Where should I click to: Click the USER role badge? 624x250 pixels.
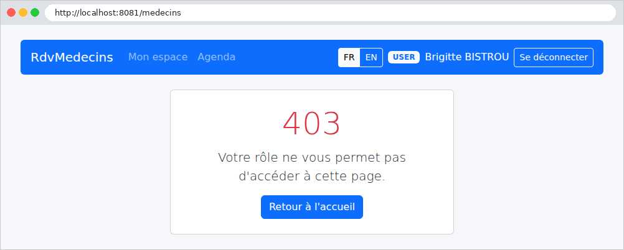[x=404, y=57]
